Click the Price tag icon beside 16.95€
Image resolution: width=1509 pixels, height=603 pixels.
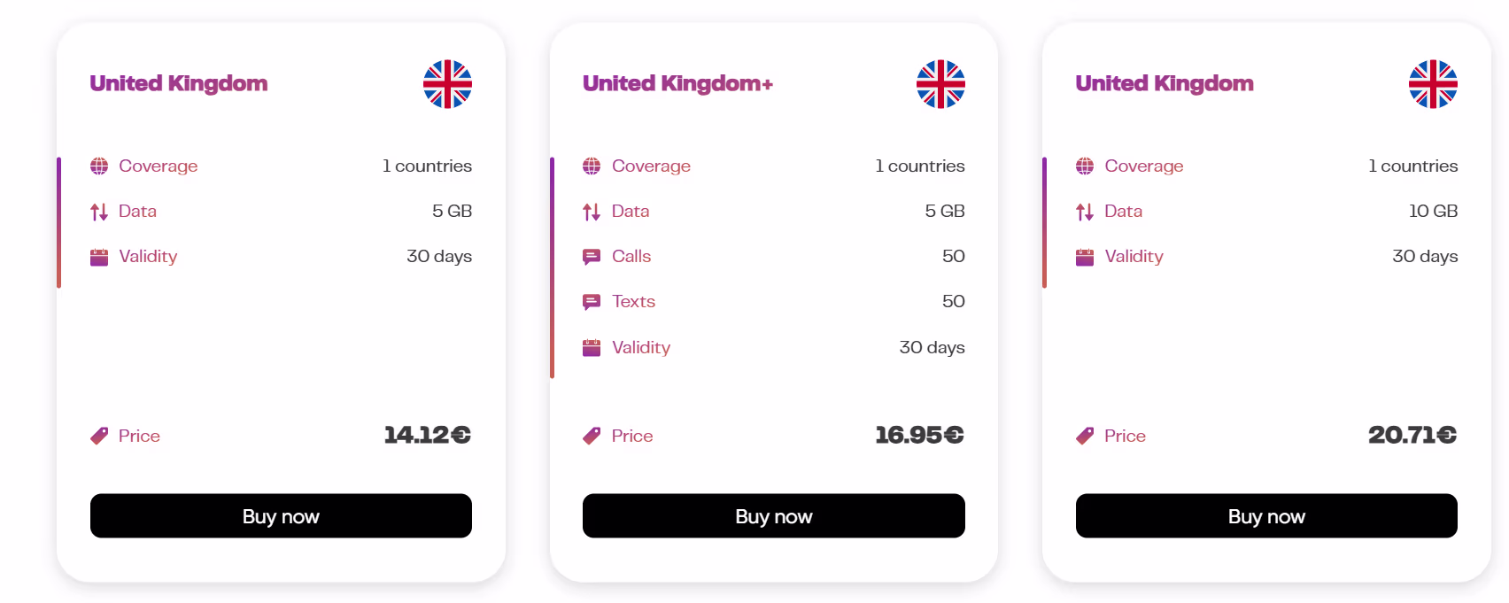pyautogui.click(x=592, y=436)
